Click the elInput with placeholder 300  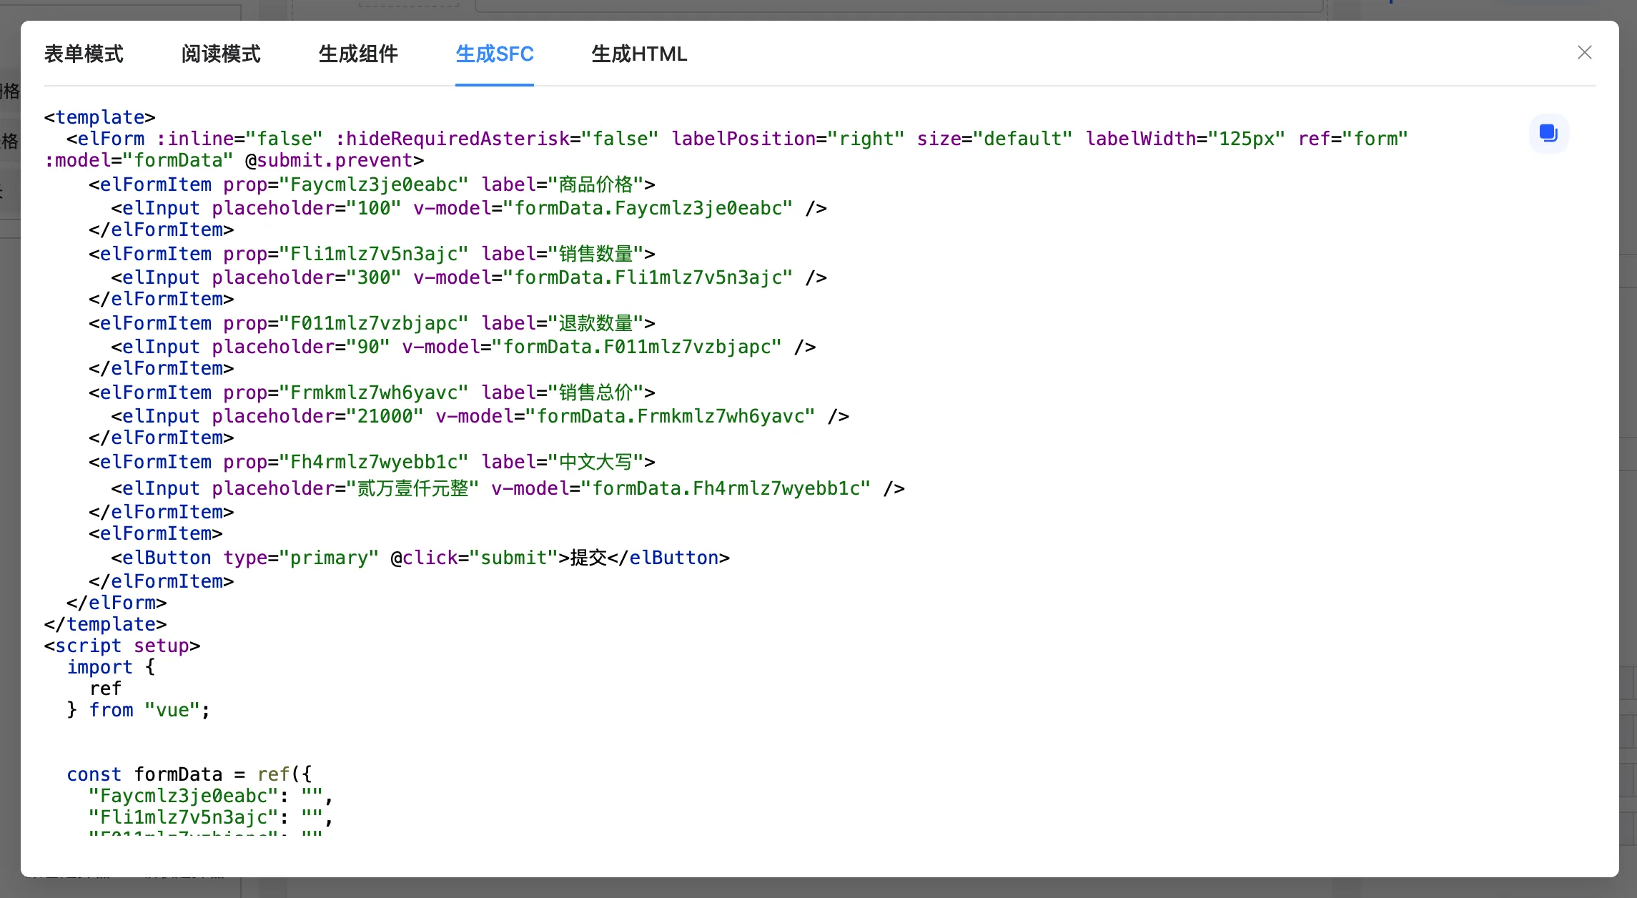pyautogui.click(x=468, y=277)
